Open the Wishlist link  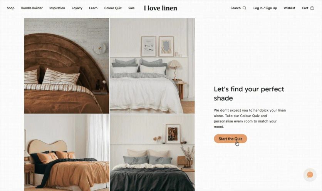click(x=289, y=8)
